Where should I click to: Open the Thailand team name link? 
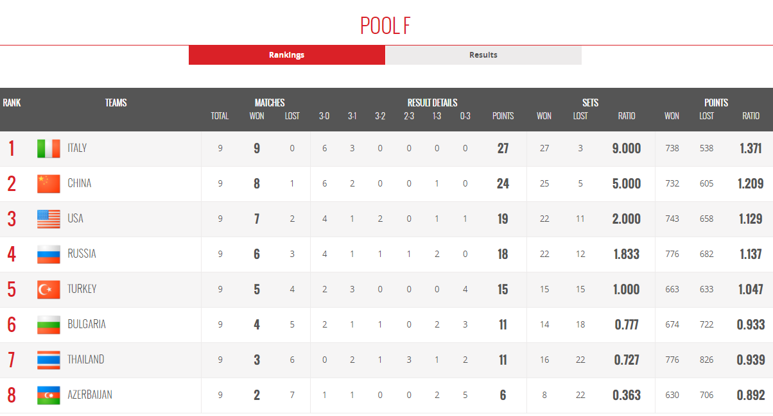tap(86, 360)
